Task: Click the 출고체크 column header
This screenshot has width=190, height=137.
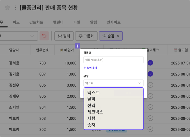Action: tap(152, 50)
